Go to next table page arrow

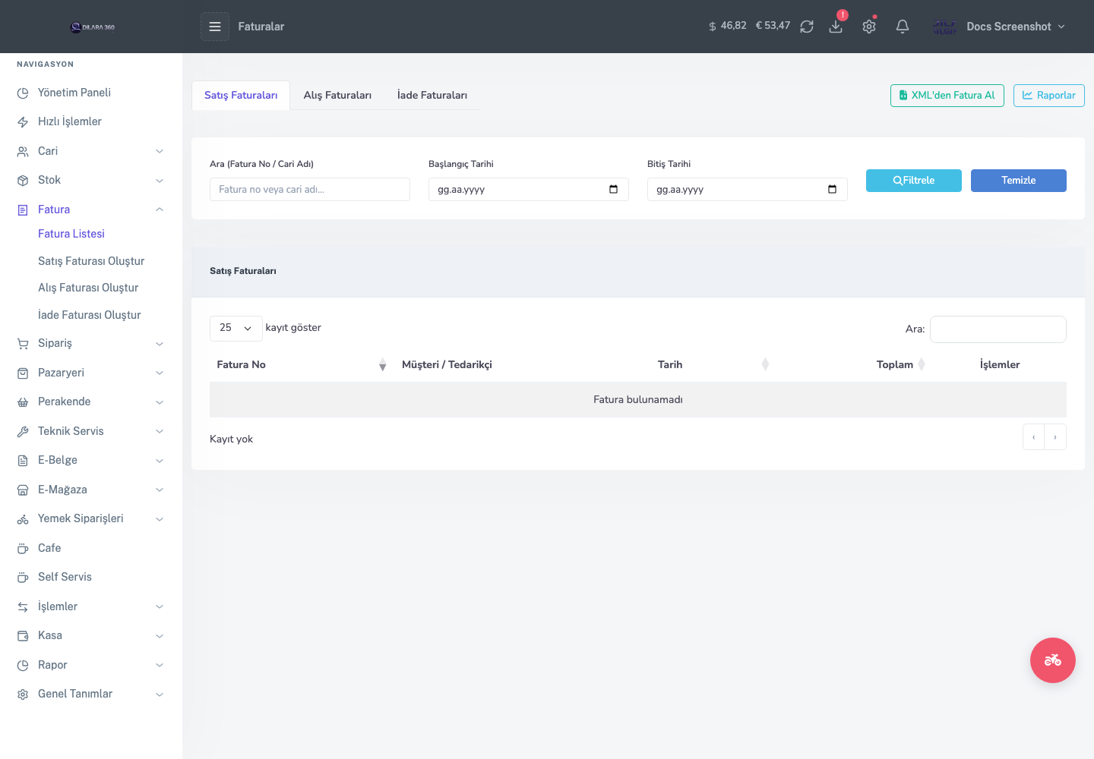click(x=1055, y=437)
